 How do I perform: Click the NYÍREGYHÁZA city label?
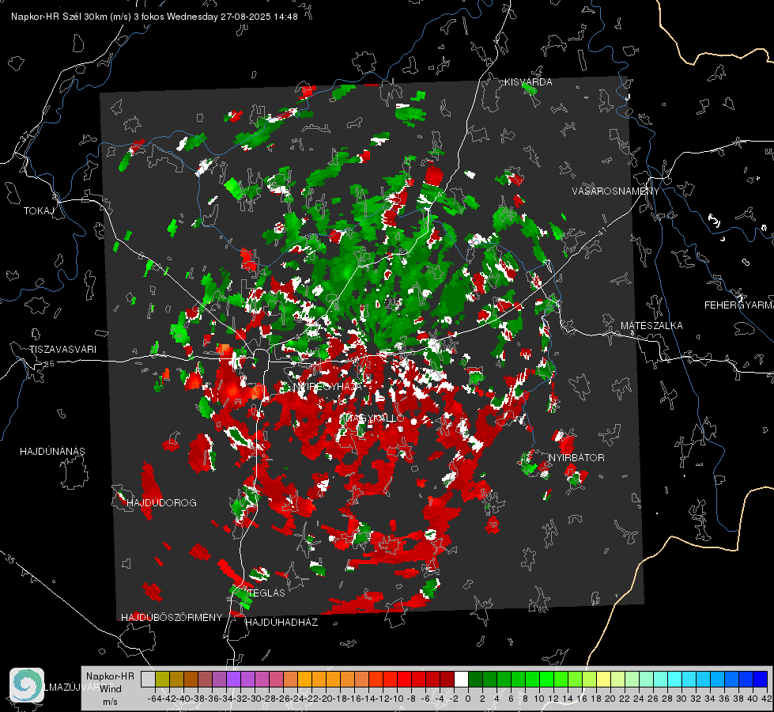pyautogui.click(x=328, y=387)
